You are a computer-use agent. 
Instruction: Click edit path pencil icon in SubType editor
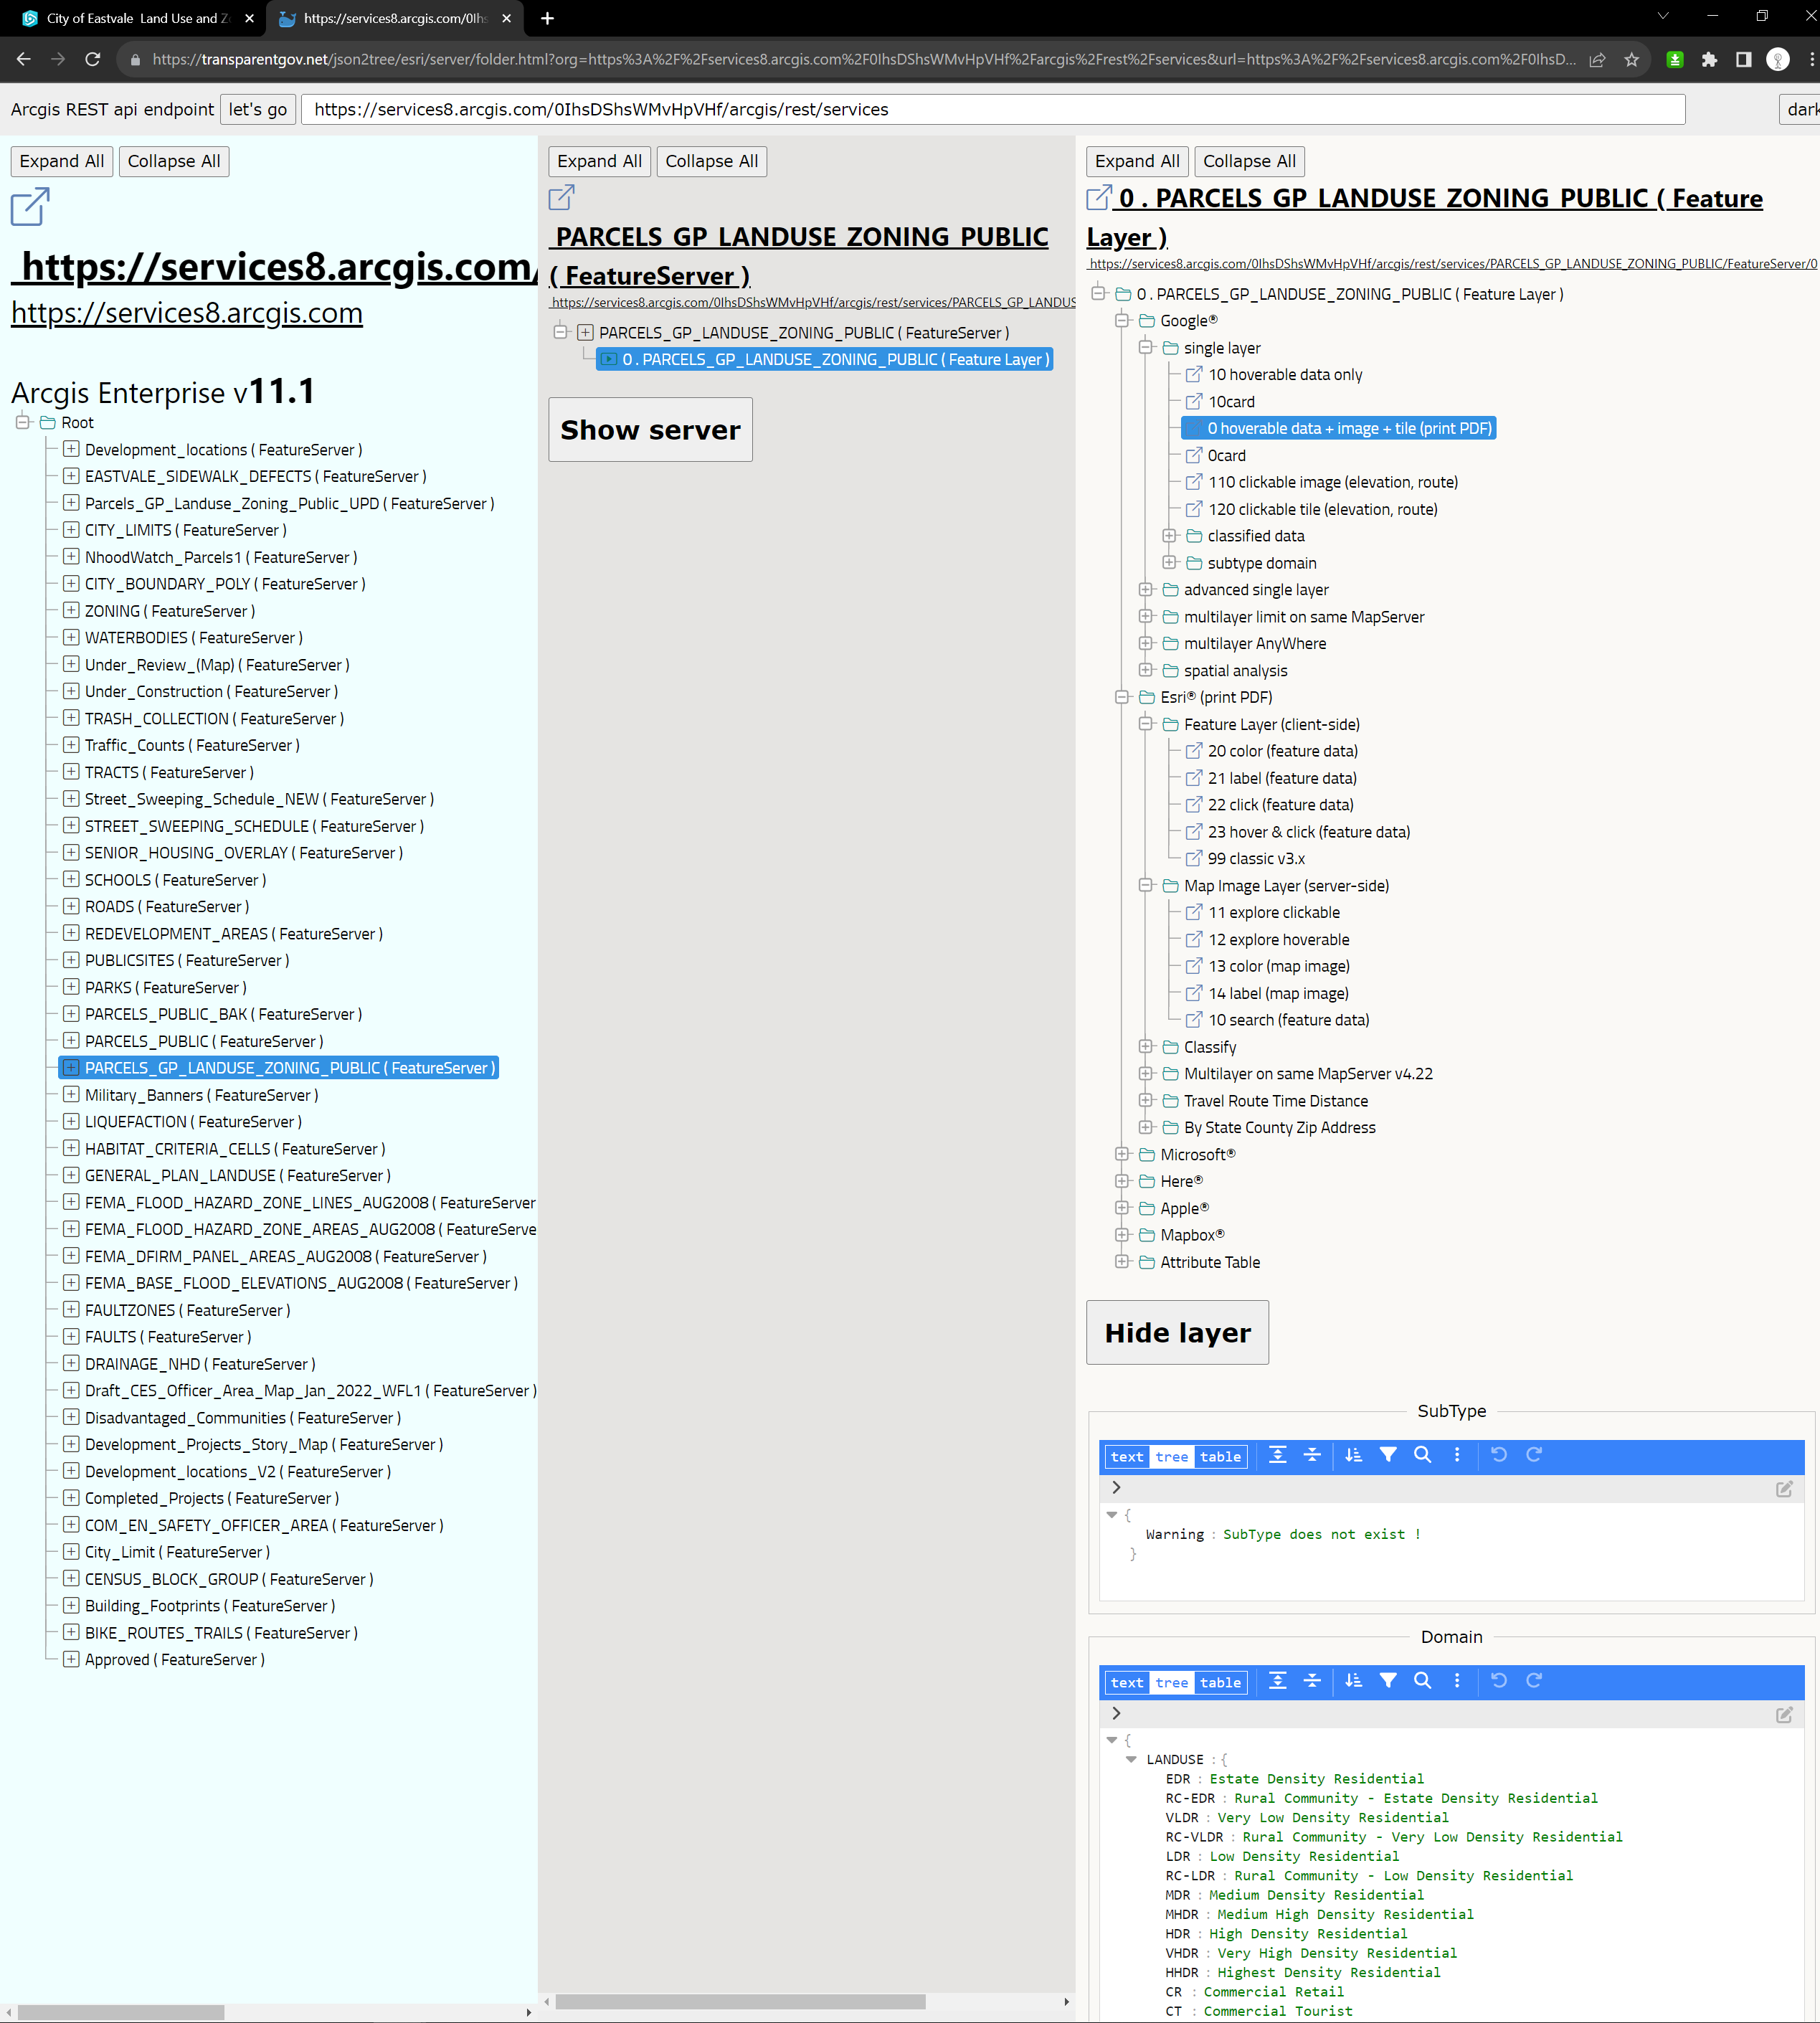click(1784, 1489)
